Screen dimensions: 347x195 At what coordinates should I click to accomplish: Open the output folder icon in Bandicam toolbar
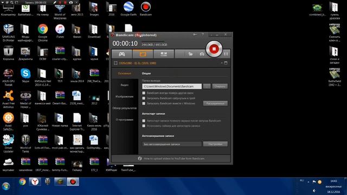(x=190, y=54)
